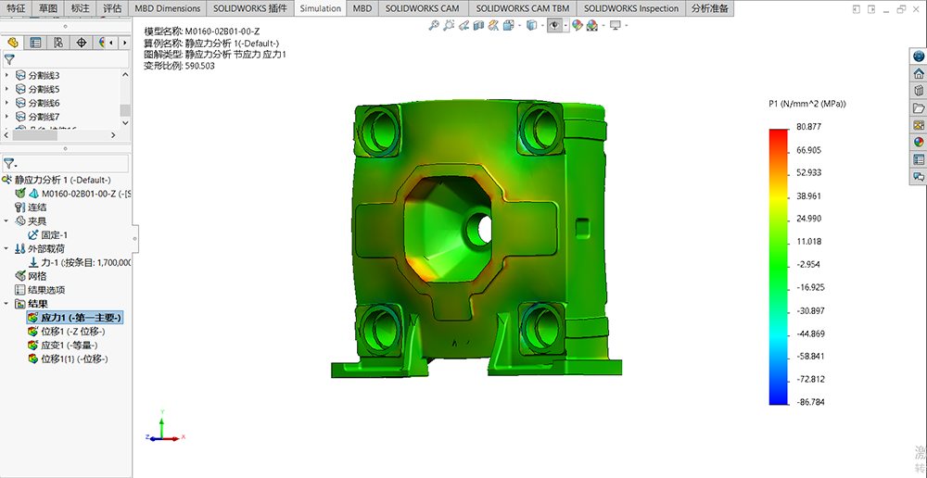Click the stress color legend bar

pyautogui.click(x=778, y=266)
